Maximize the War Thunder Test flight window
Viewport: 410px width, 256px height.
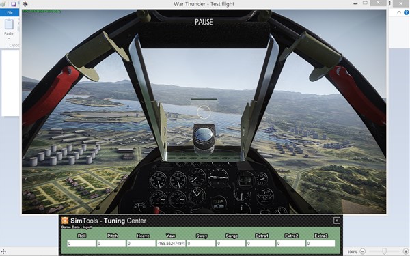pyautogui.click(x=366, y=3)
